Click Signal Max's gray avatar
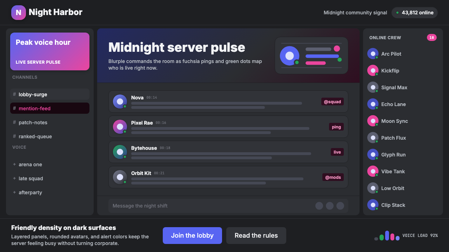The image size is (449, 252). 373,87
